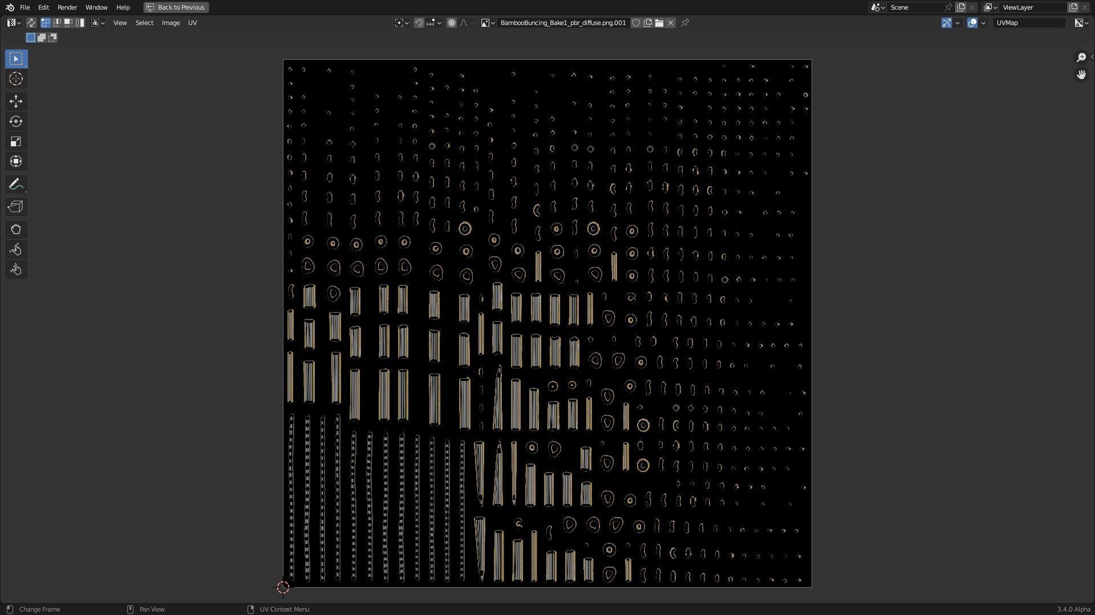Toggle UV sync selection

click(x=31, y=23)
